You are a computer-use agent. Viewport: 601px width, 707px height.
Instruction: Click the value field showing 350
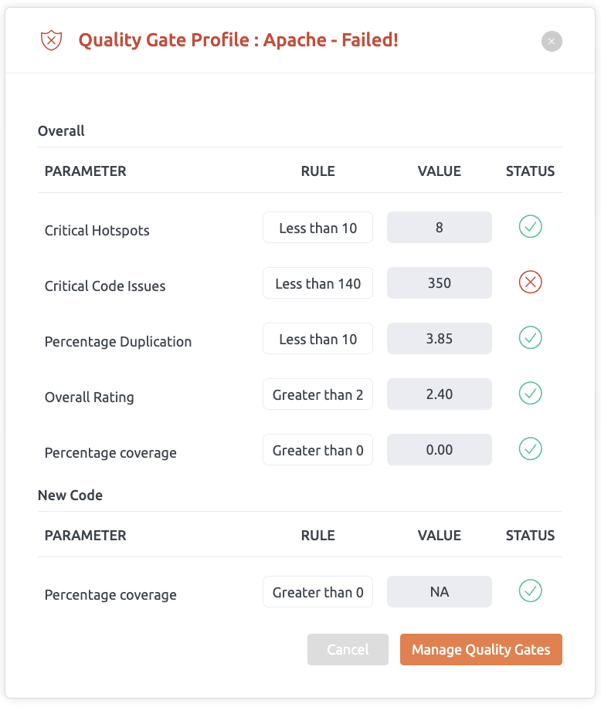[x=439, y=283]
